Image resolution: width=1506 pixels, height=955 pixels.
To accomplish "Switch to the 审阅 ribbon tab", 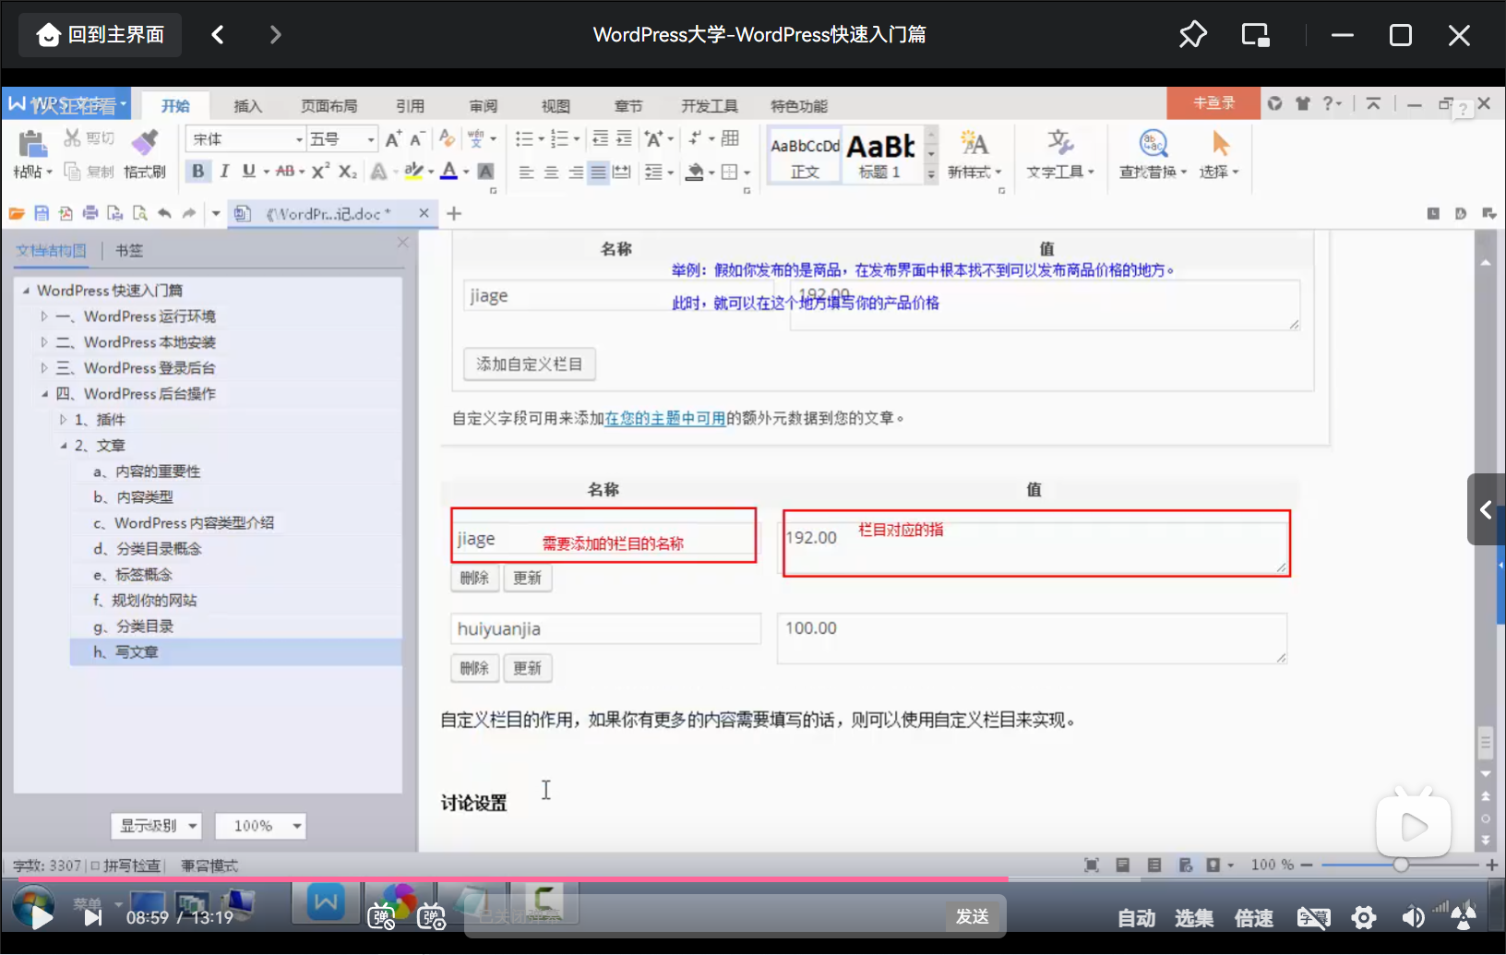I will click(483, 106).
